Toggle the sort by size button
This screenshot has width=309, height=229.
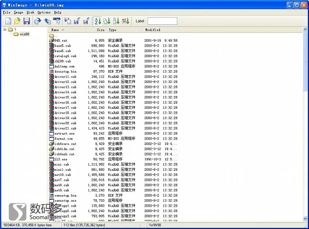tap(116, 21)
